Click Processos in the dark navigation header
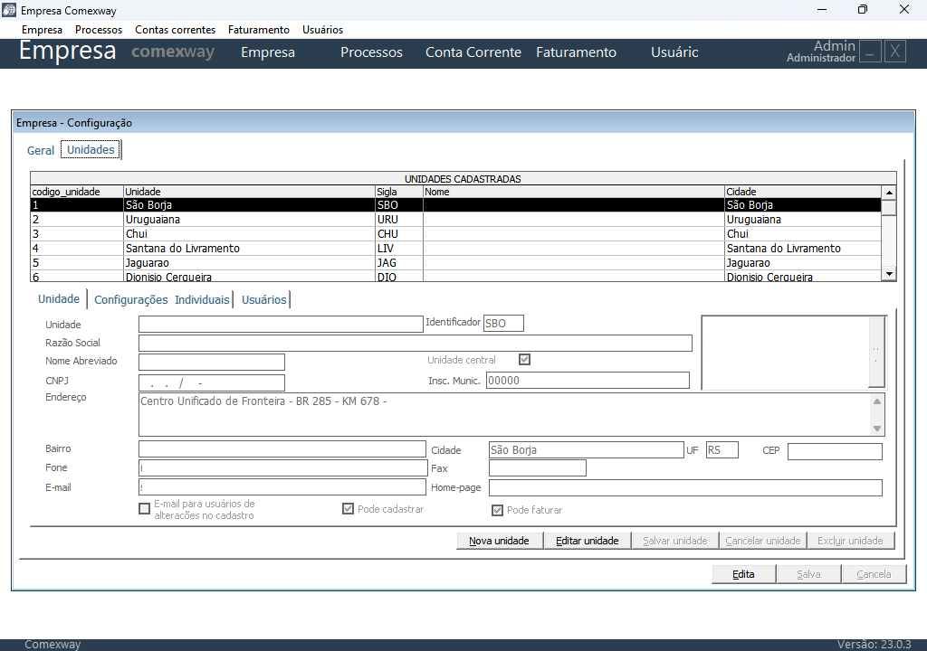Image resolution: width=927 pixels, height=651 pixels. [371, 52]
